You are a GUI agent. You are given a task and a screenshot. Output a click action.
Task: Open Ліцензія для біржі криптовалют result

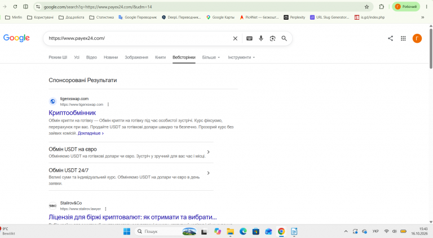(x=132, y=217)
